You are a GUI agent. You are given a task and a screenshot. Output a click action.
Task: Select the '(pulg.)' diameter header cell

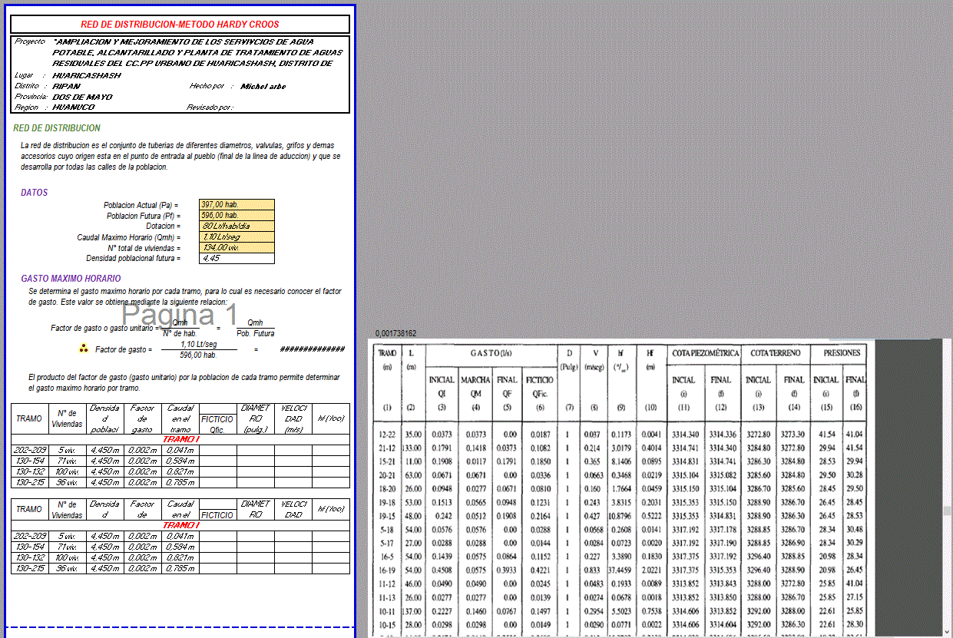point(256,429)
